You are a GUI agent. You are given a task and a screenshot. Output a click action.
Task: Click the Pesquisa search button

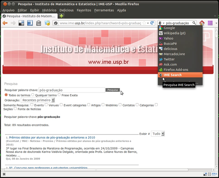[x=113, y=90]
